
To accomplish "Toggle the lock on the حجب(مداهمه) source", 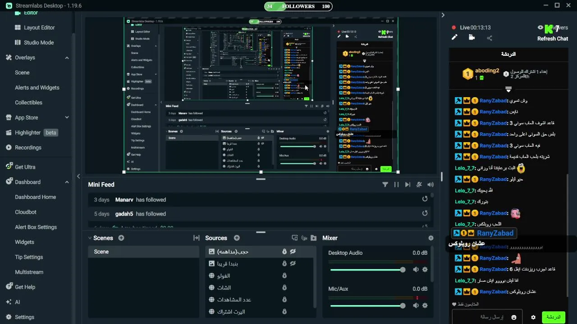I will pos(284,252).
